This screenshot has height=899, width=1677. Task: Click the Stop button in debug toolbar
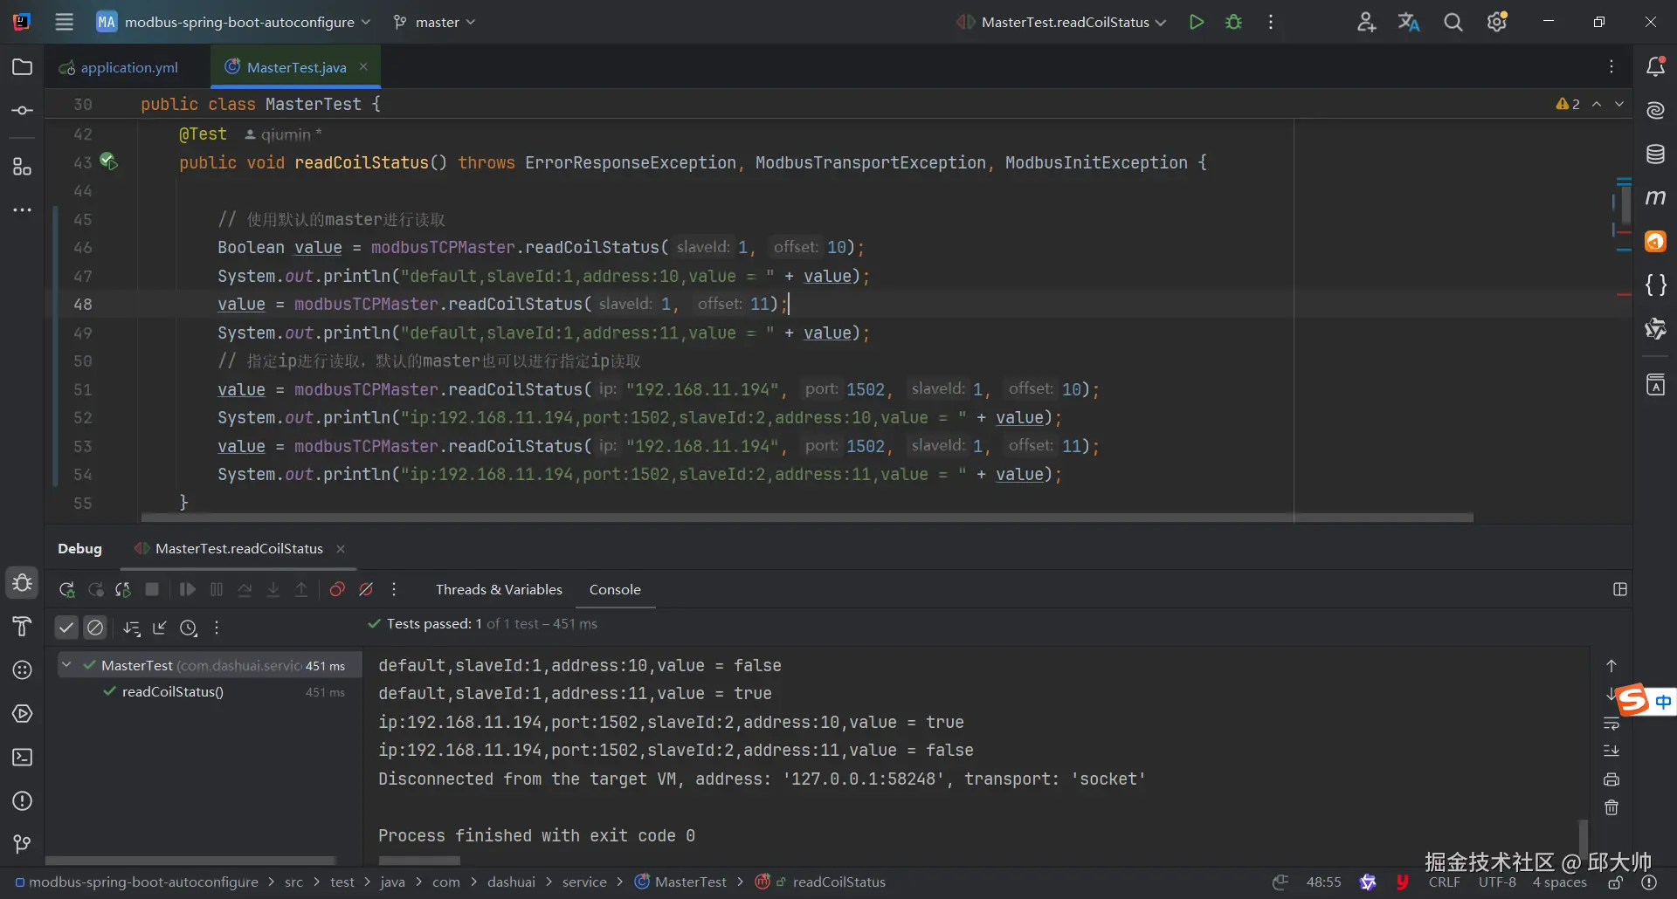pos(152,590)
